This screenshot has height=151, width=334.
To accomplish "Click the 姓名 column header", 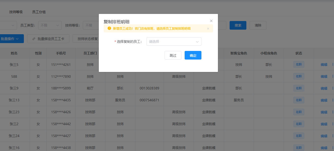I will click(x=14, y=53).
